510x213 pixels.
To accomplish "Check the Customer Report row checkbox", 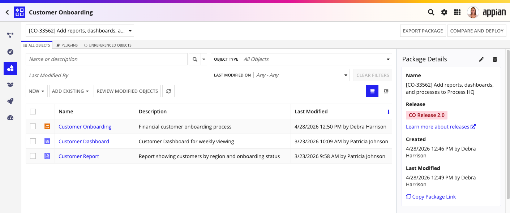I will tap(33, 156).
